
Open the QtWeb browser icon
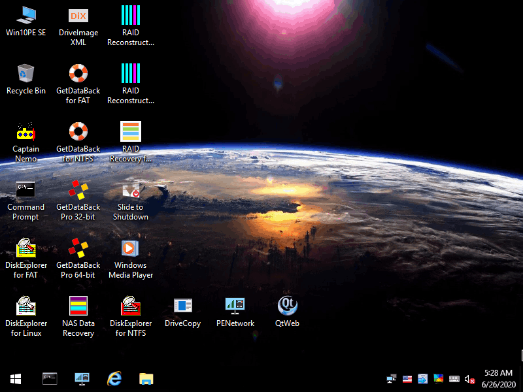coord(287,306)
